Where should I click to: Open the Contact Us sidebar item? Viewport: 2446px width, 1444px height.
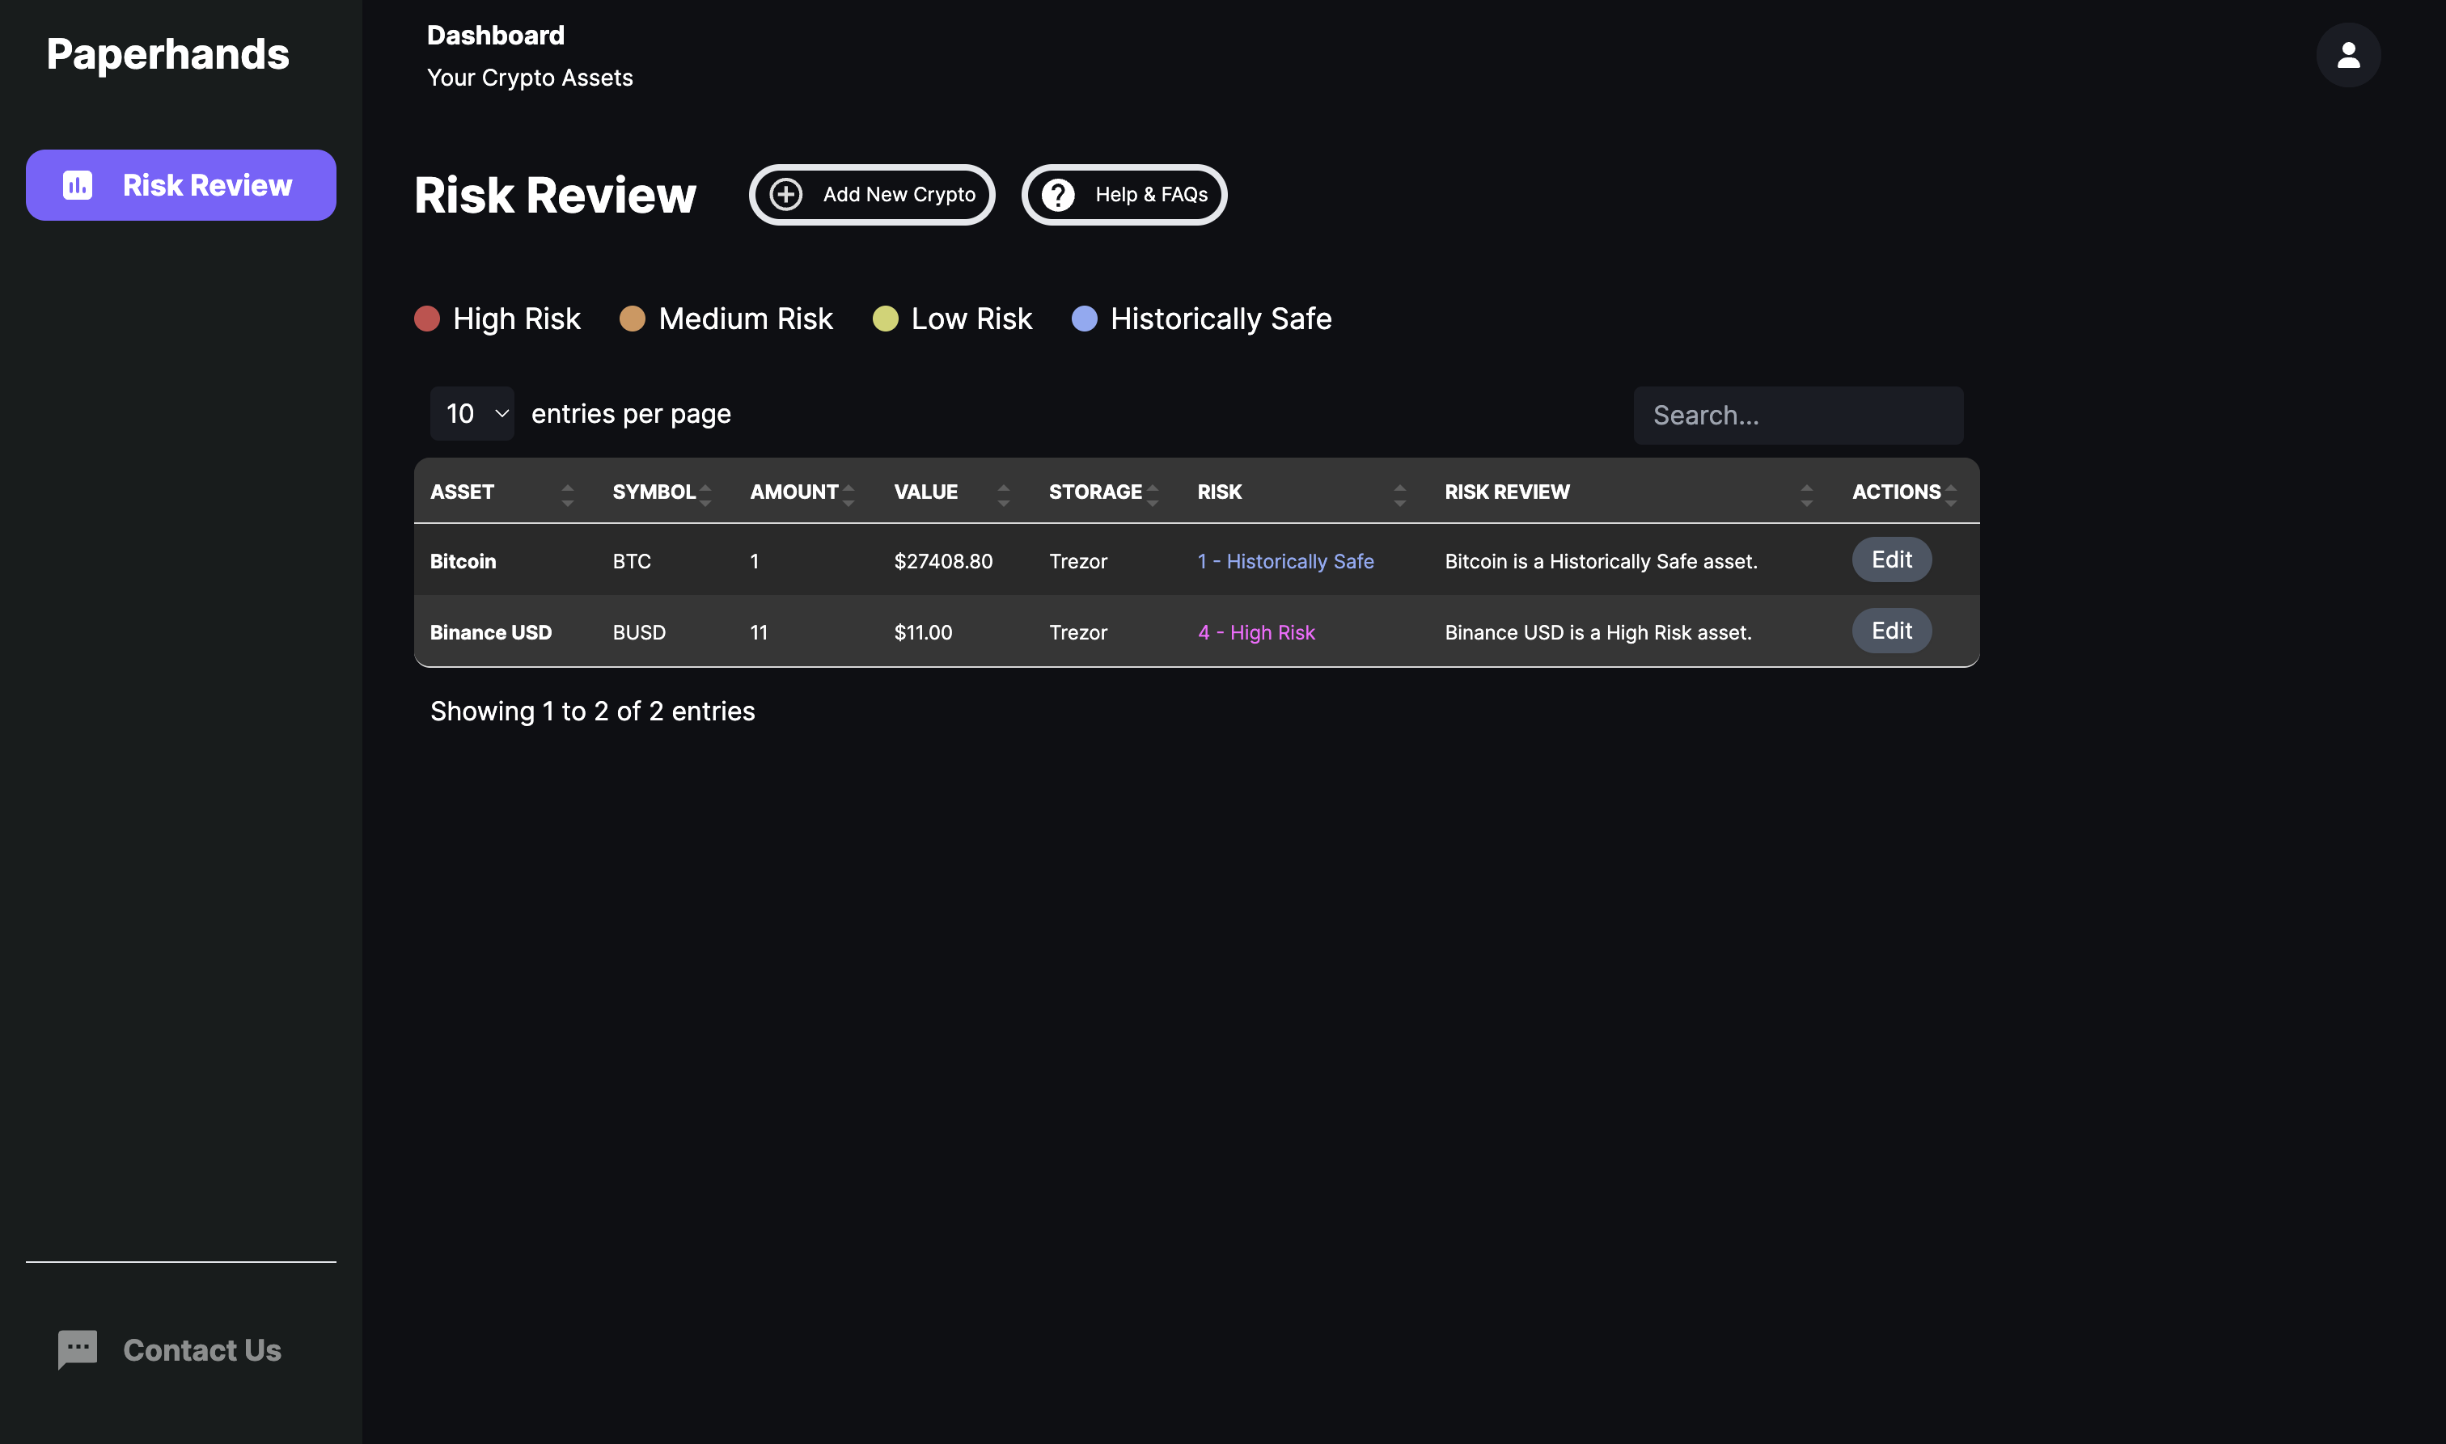coord(201,1349)
